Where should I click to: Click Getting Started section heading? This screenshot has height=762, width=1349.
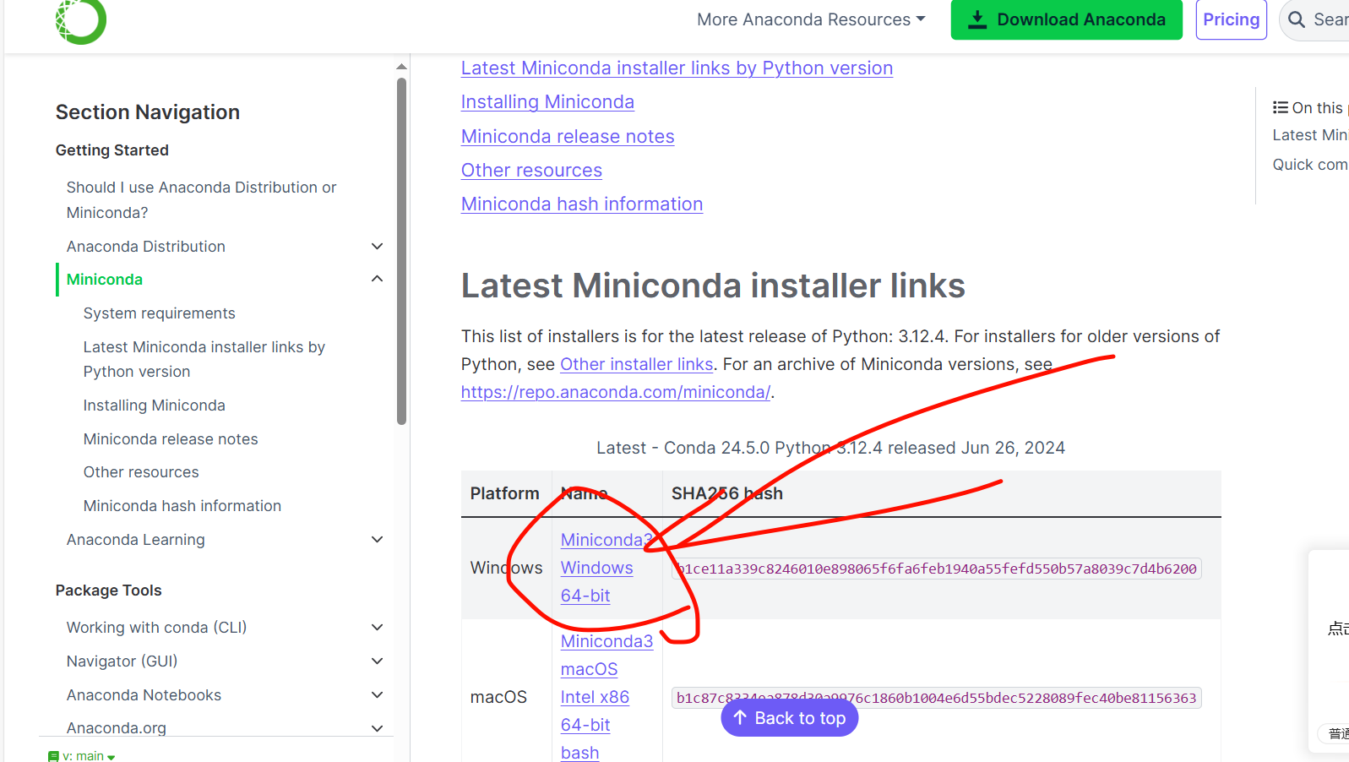112,150
